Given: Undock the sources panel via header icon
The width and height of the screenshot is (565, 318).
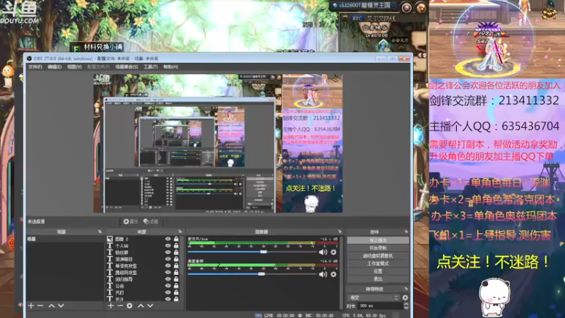Looking at the screenshot, I should coord(180,232).
